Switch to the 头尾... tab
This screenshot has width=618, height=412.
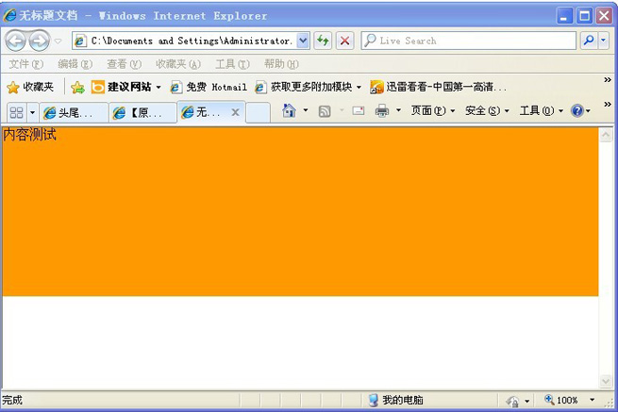click(x=74, y=112)
